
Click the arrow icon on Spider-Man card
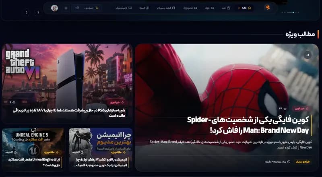pos(308,55)
